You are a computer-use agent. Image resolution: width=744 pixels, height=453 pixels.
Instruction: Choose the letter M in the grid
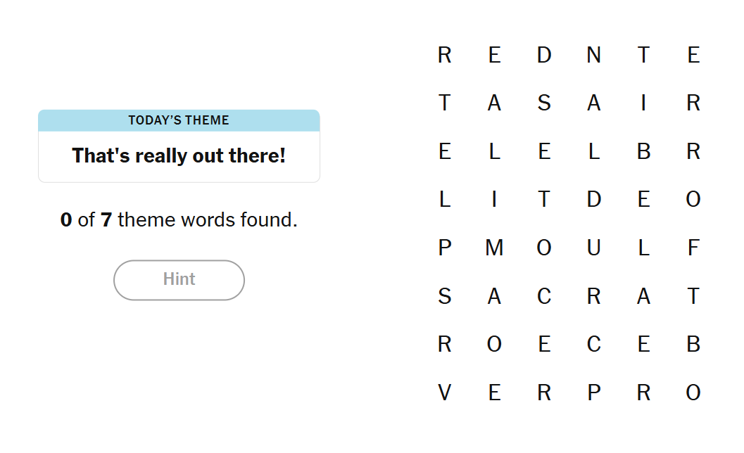494,248
